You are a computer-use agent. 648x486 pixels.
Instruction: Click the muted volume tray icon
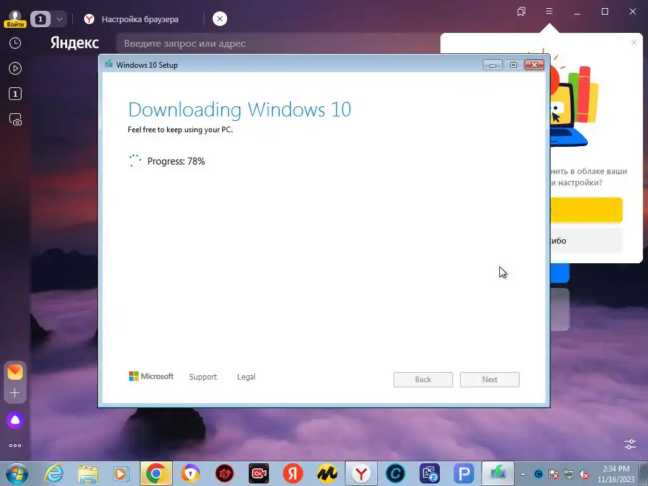584,474
